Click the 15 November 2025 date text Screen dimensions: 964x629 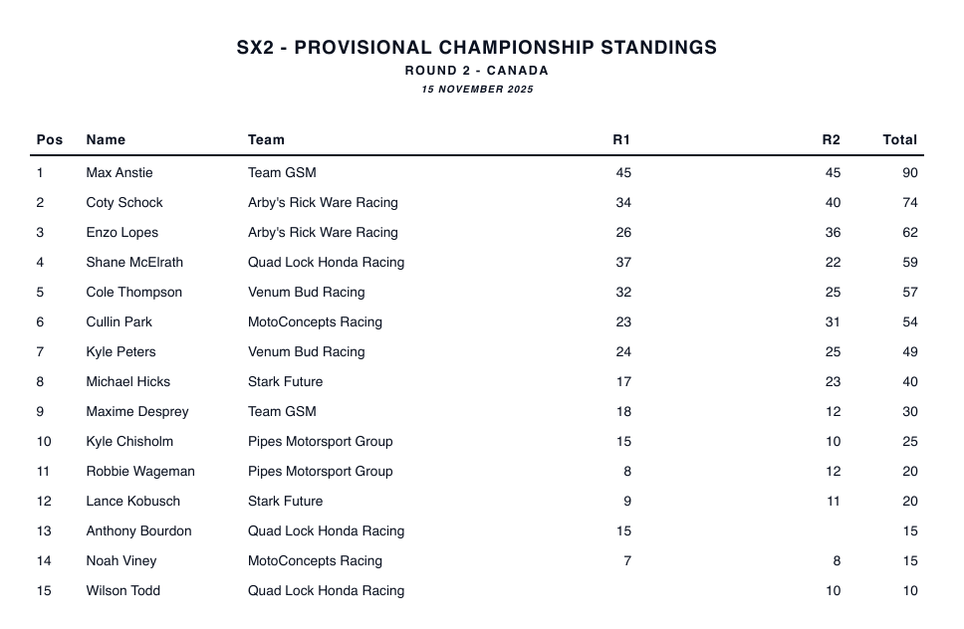[x=477, y=90]
